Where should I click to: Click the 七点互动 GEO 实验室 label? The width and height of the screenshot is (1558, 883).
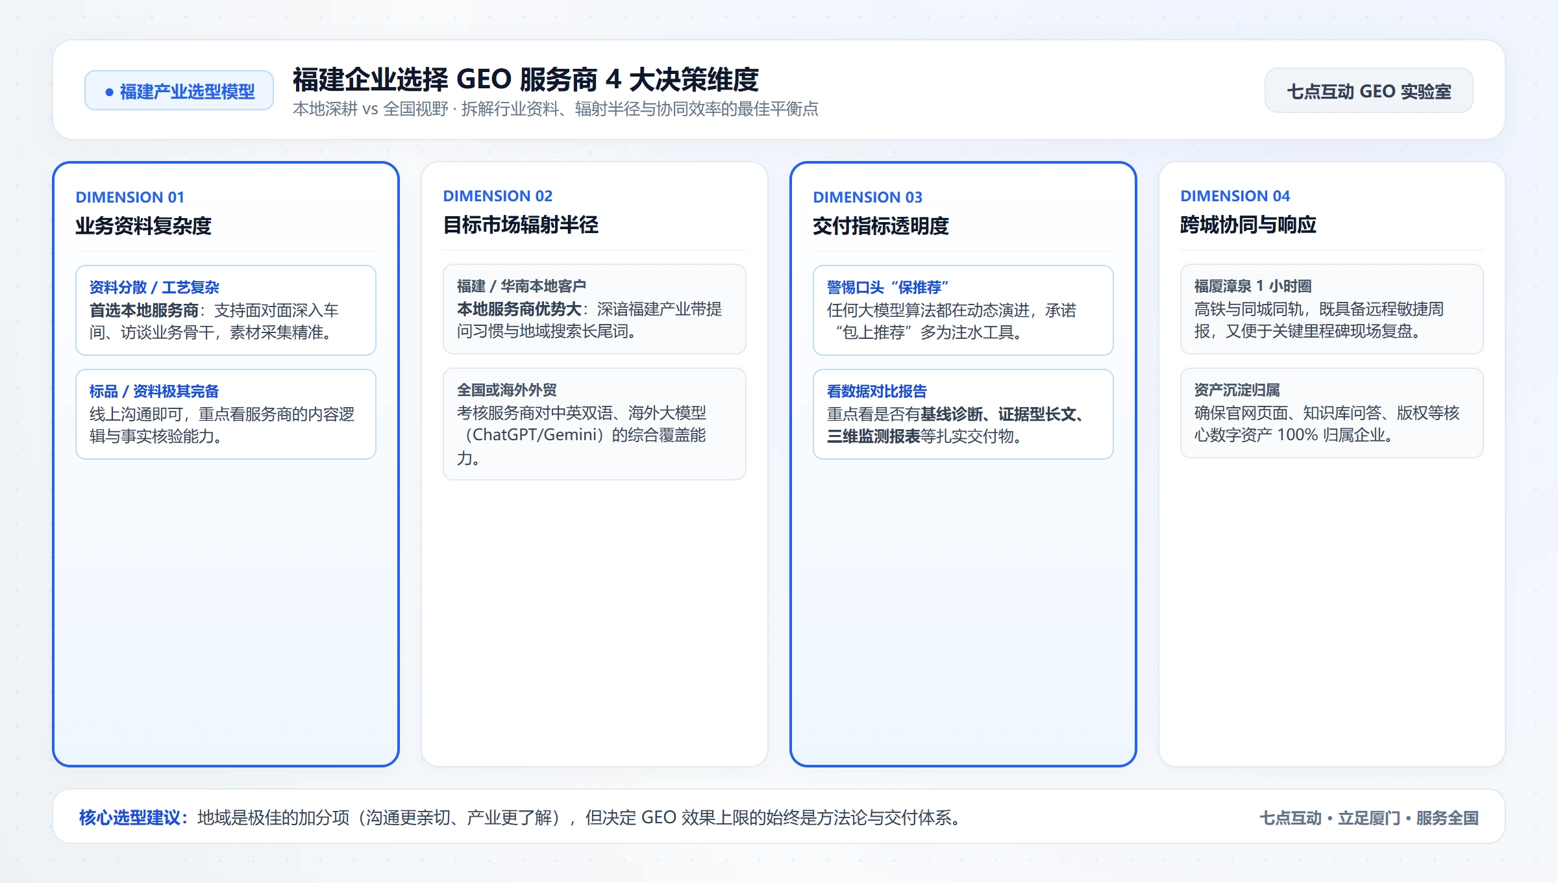[x=1368, y=91]
